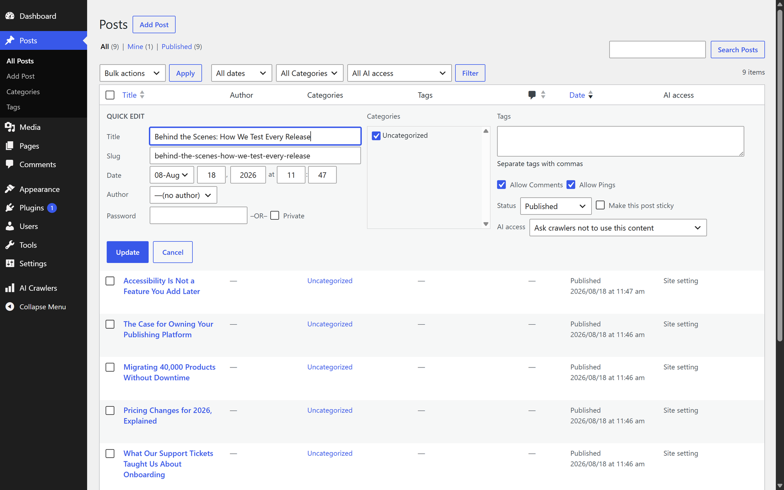Click the day field showing 18
Image resolution: width=784 pixels, height=490 pixels.
(x=212, y=175)
